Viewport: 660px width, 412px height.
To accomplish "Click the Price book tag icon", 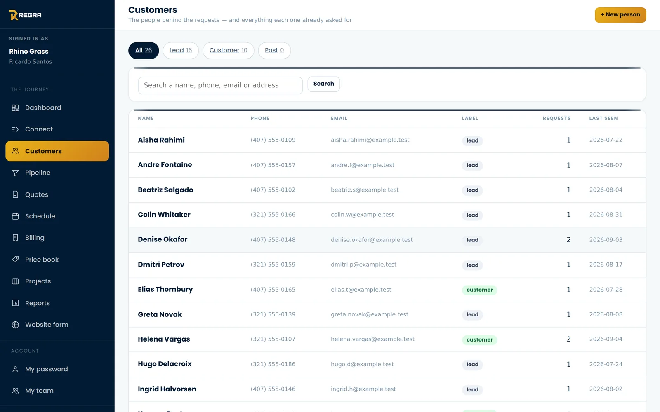I will pos(15,260).
